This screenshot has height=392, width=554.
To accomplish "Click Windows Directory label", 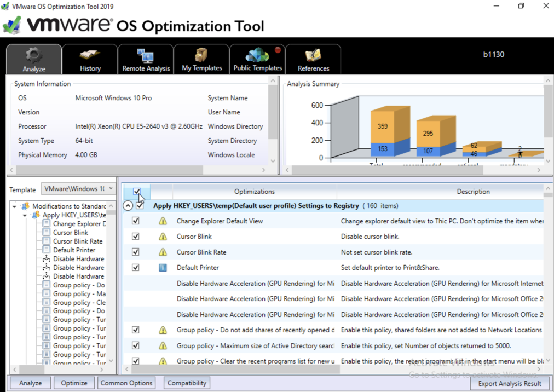I will 235,126.
